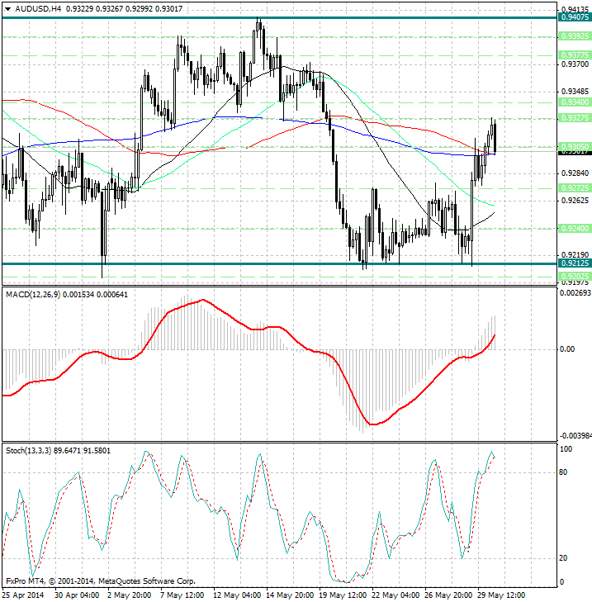Select the 7 May 12:00 time label
592x602 pixels.
(x=183, y=595)
